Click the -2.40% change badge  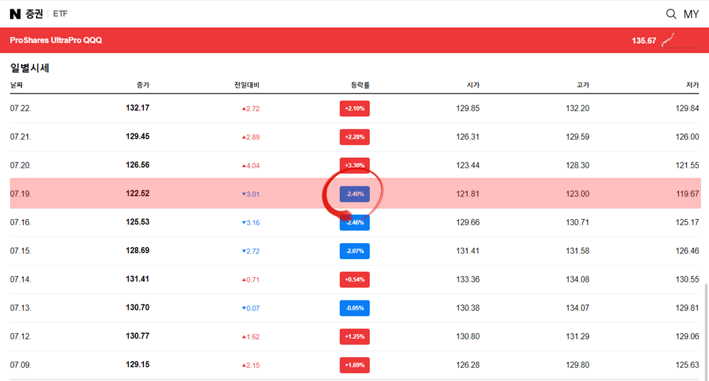pos(354,194)
